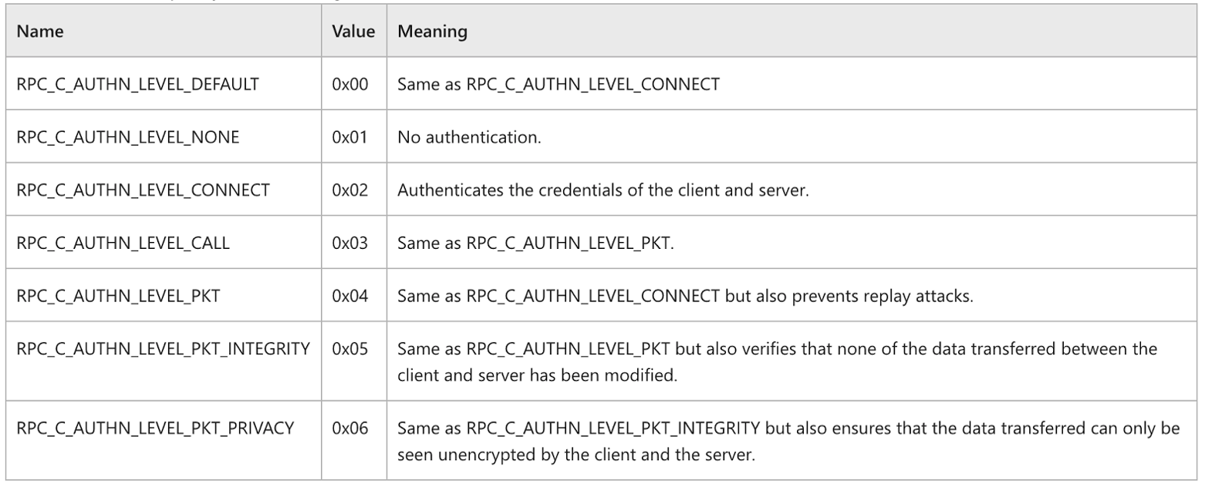Click the 0x04 value cell

[x=353, y=296]
